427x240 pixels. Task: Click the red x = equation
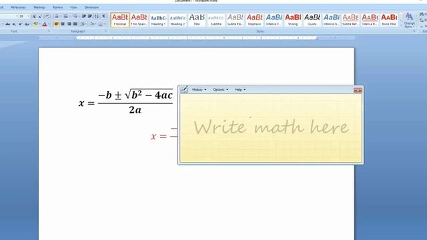(x=164, y=134)
